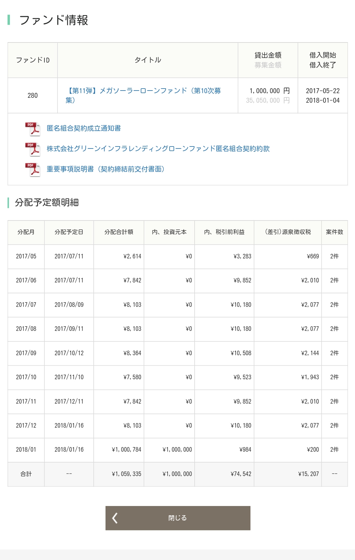Click the total amount ¥1,059,335 cell

pyautogui.click(x=126, y=474)
